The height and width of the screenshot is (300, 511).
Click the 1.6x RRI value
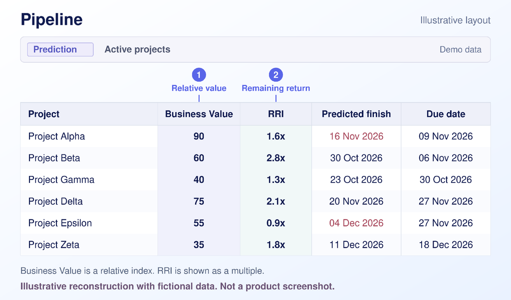pos(275,137)
